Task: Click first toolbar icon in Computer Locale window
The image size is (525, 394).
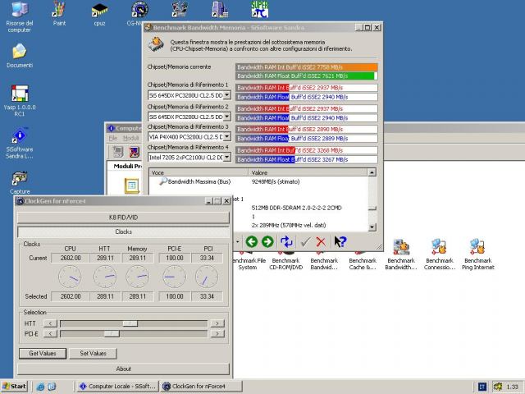Action: (118, 152)
